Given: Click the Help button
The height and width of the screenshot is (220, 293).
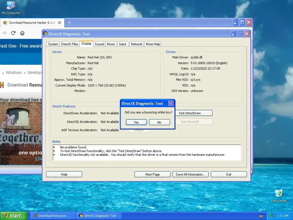Looking at the screenshot, I should coord(64,174).
